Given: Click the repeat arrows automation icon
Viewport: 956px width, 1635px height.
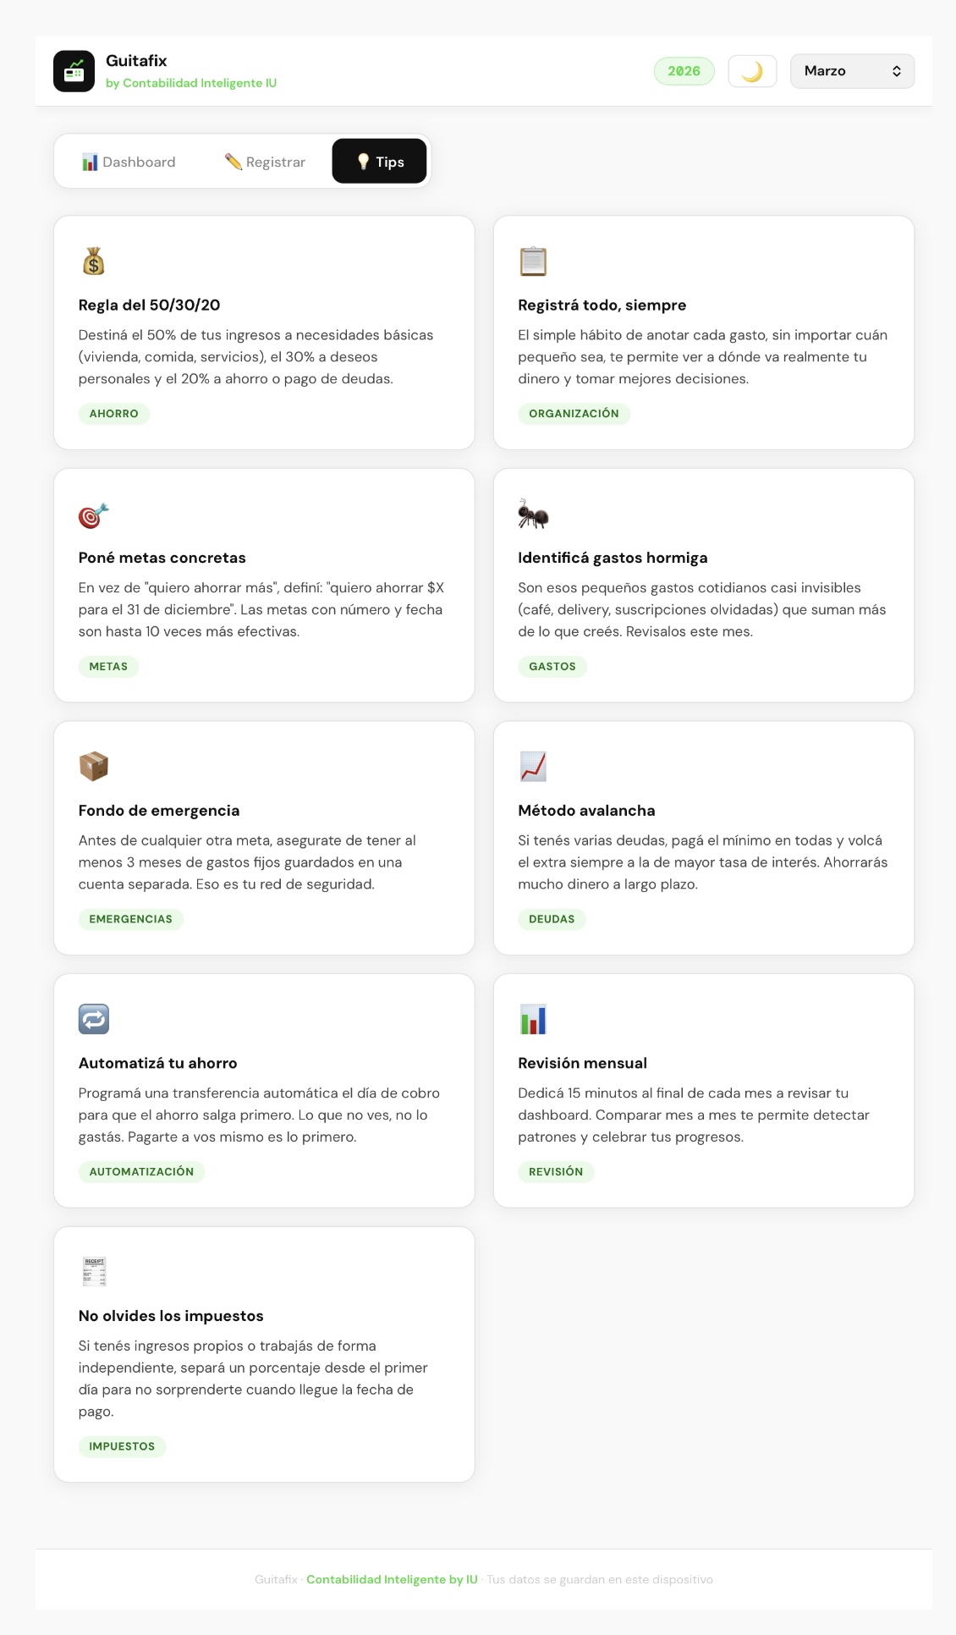Looking at the screenshot, I should [x=94, y=1019].
